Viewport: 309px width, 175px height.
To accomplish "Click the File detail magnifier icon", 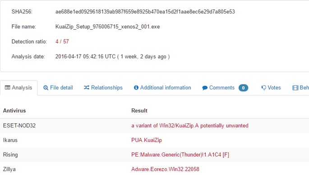I will point(46,88).
